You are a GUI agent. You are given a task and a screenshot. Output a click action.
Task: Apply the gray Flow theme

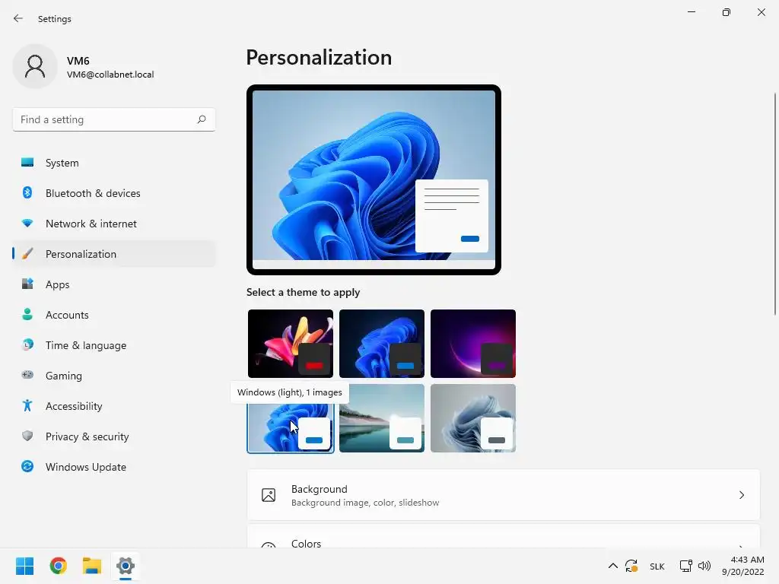click(x=473, y=418)
